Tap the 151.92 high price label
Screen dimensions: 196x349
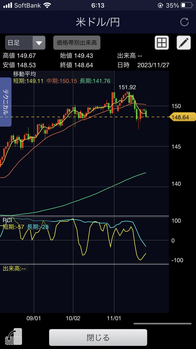(x=127, y=87)
